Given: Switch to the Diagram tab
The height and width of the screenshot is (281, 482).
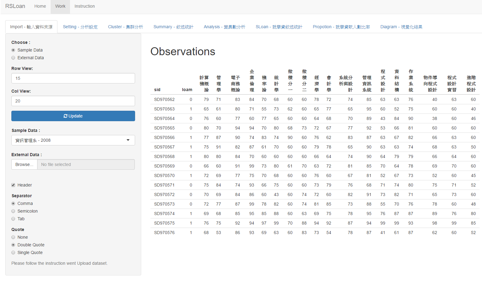Looking at the screenshot, I should [x=401, y=27].
